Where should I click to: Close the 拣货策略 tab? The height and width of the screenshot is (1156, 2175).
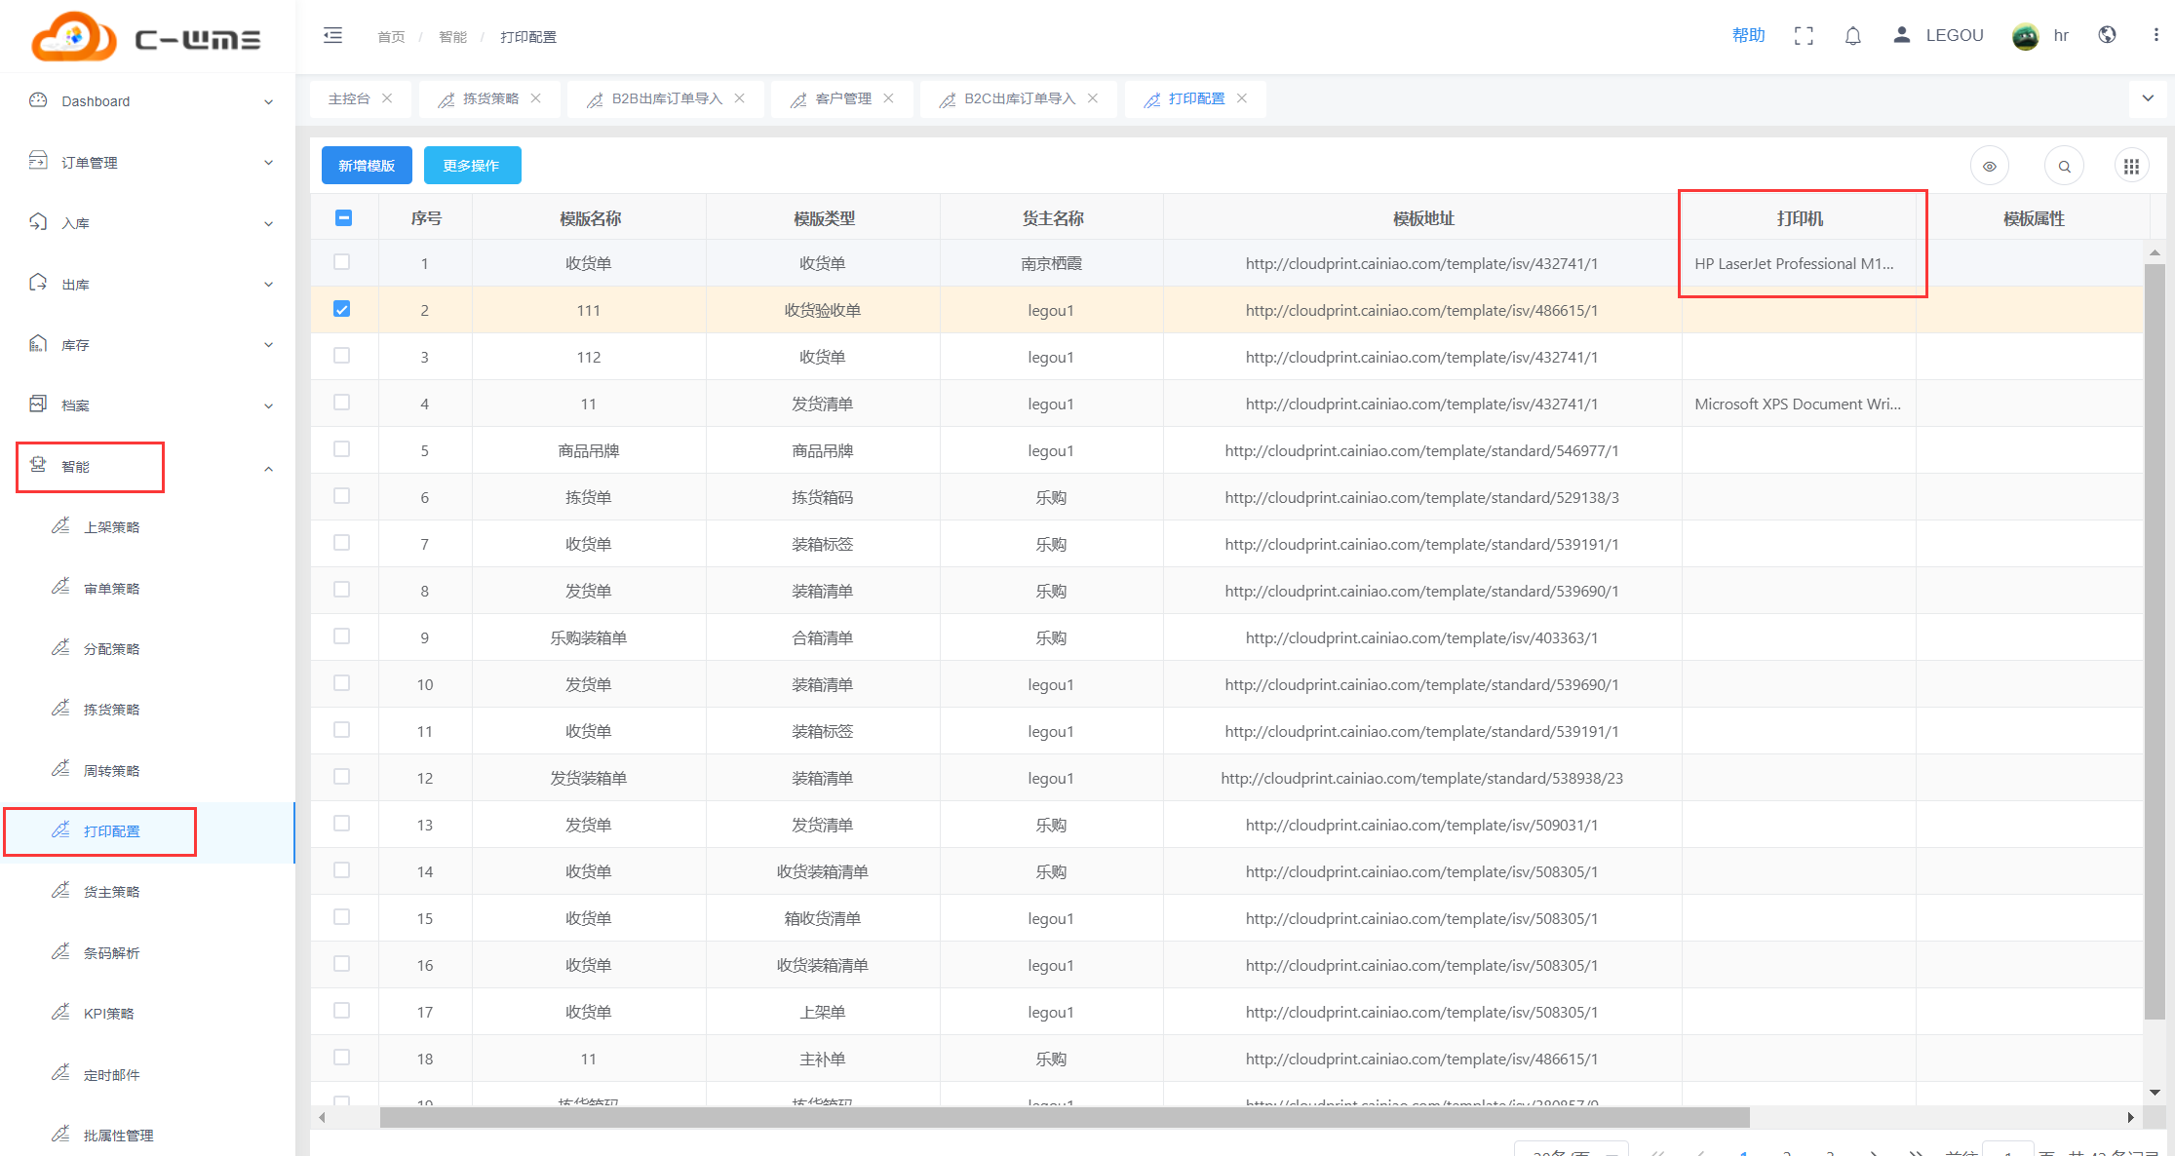(535, 98)
